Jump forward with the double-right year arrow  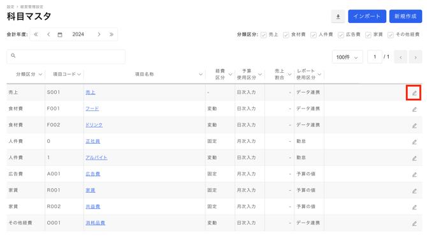pyautogui.click(x=112, y=34)
